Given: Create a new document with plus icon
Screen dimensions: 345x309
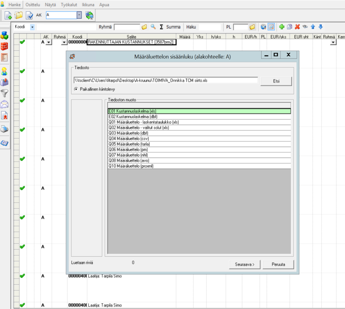Looking at the screenshot, I should (x=8, y=15).
